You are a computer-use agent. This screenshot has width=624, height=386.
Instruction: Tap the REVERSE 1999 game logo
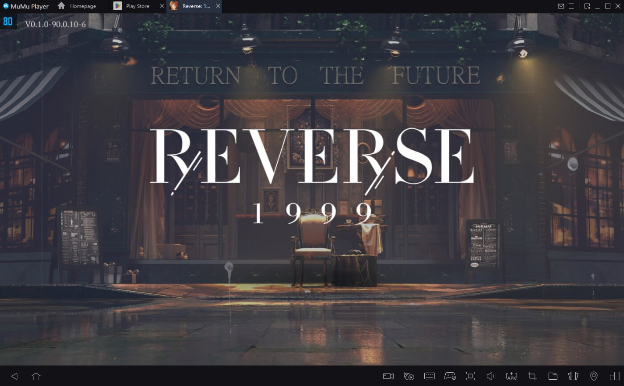(x=312, y=176)
